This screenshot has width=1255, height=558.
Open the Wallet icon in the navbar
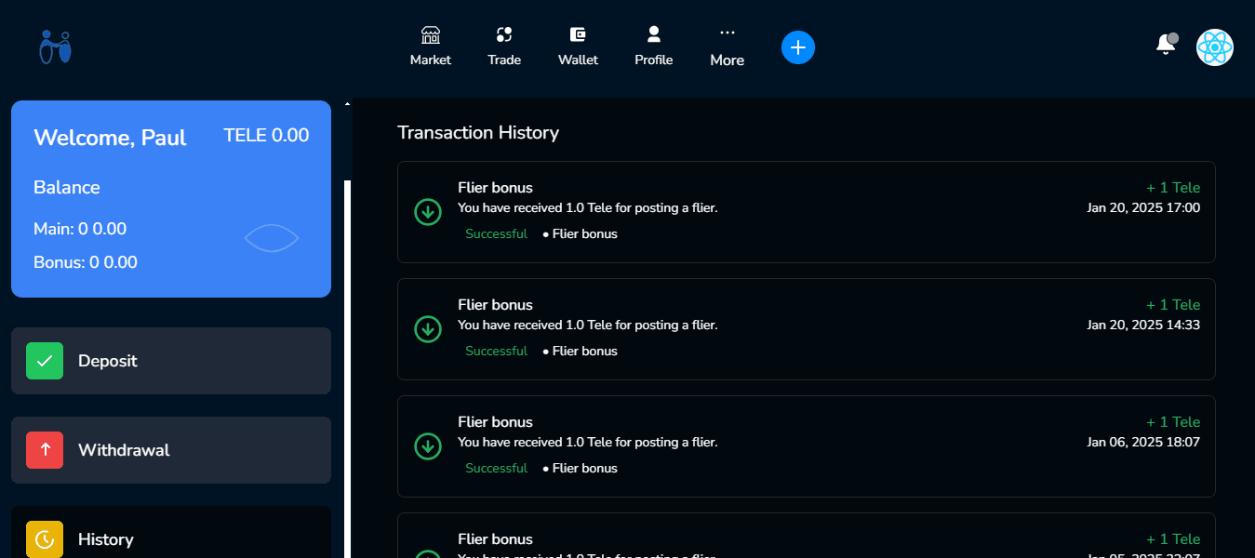click(x=578, y=35)
